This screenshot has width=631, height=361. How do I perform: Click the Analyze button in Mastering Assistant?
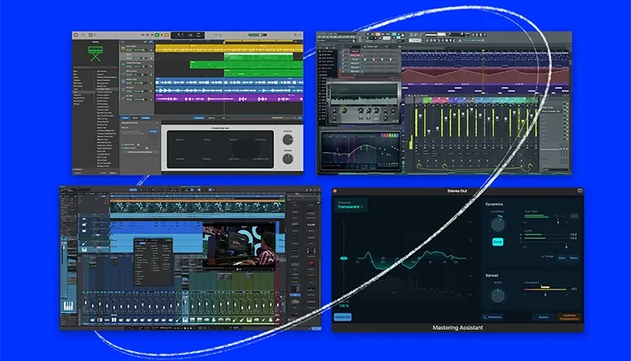[x=492, y=317]
